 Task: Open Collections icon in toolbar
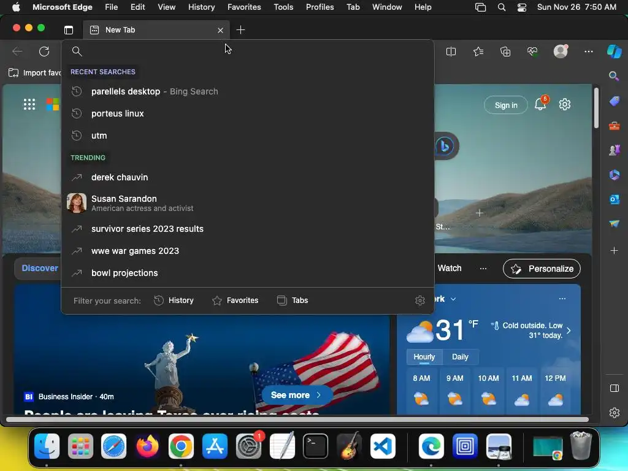[x=505, y=52]
